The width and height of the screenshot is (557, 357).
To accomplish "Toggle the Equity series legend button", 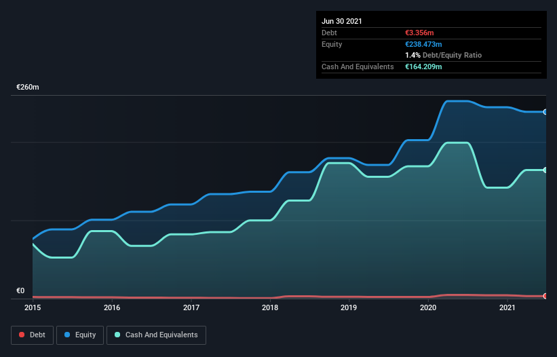I will (80, 335).
